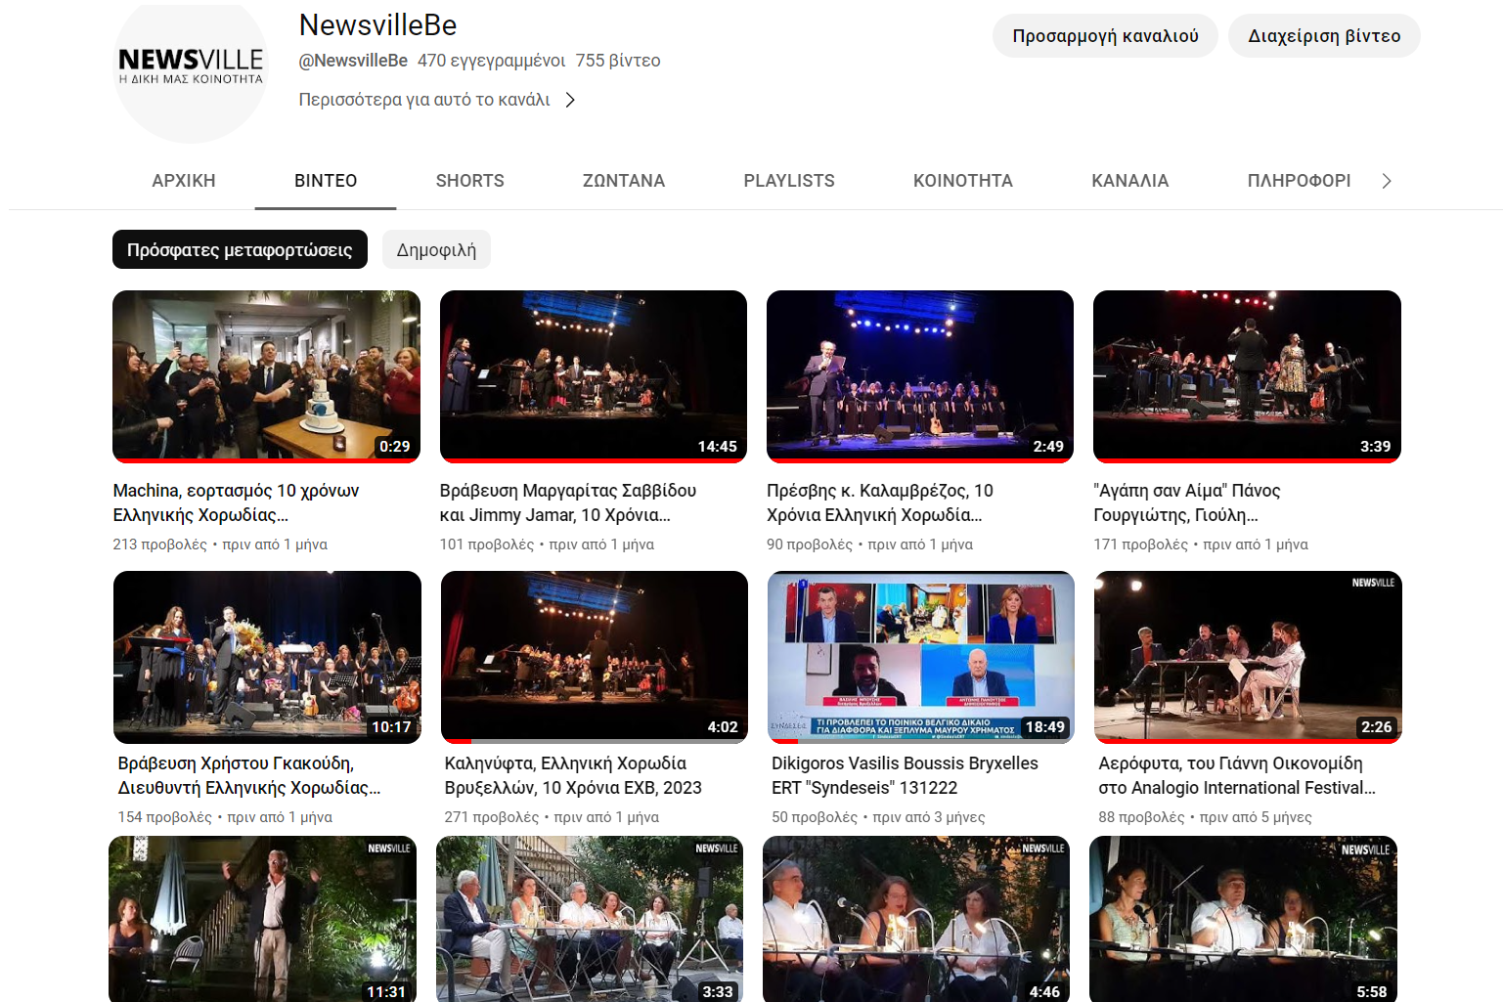The width and height of the screenshot is (1503, 1002).
Task: Open title 'Βράβευση Χρήστου Γκακούδη'
Action: coord(249,775)
